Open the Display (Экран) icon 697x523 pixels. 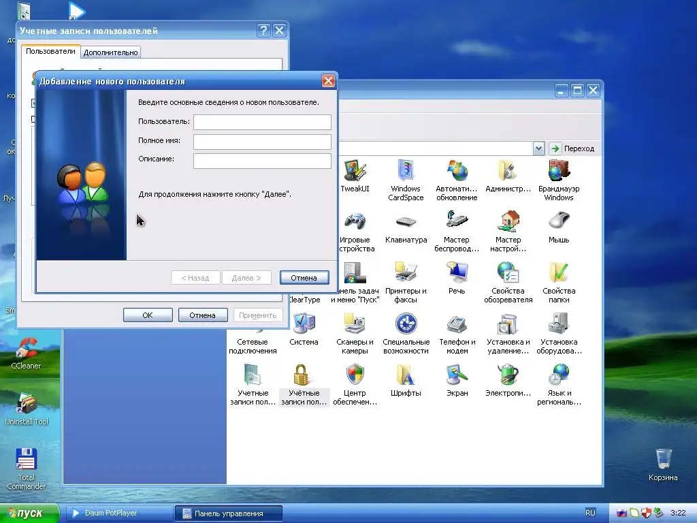pyautogui.click(x=457, y=375)
